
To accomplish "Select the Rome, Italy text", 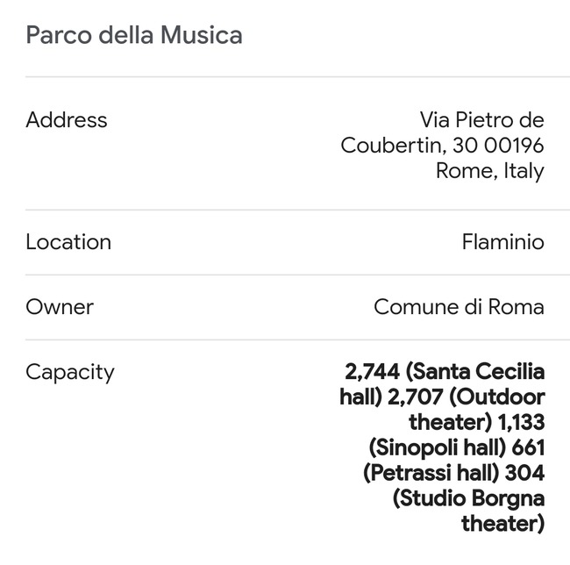I will (489, 171).
